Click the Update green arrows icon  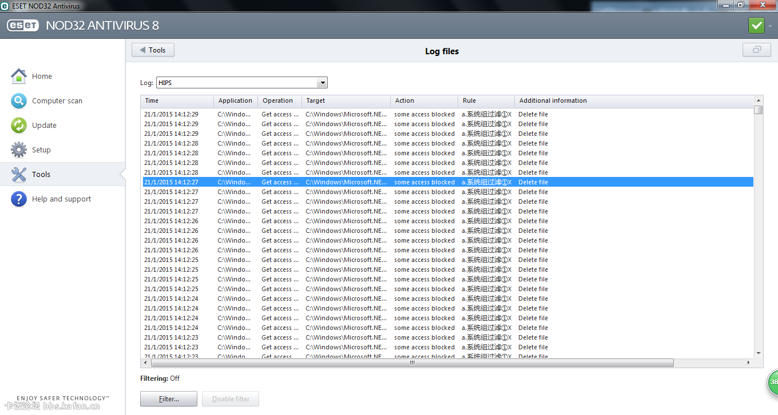(19, 125)
